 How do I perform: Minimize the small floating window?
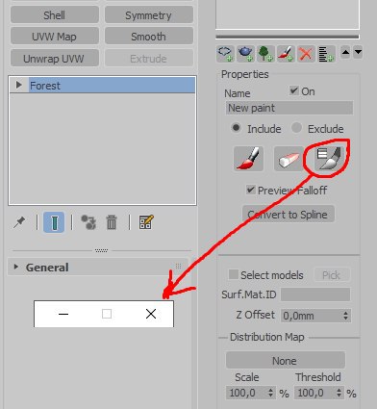[x=63, y=314]
